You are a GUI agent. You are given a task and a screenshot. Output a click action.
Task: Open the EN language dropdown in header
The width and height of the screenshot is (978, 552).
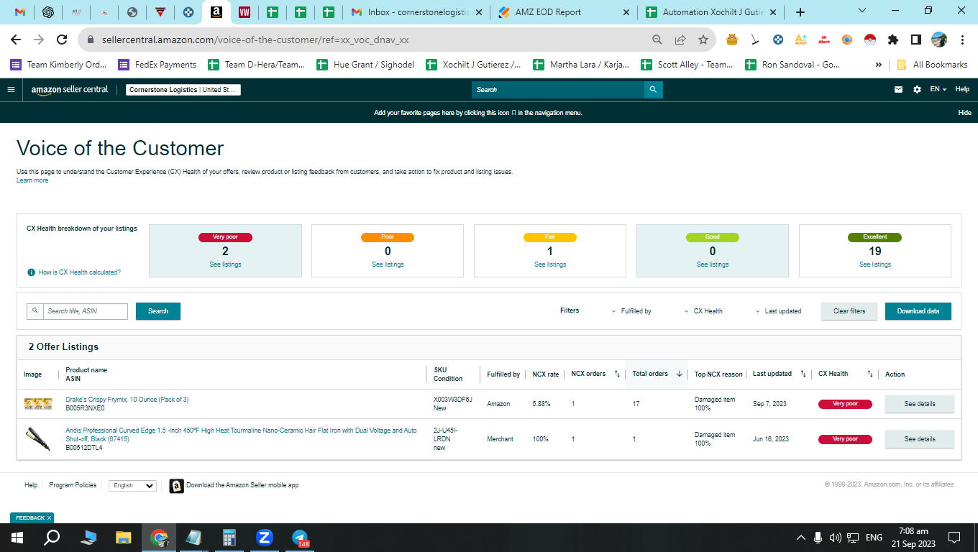coord(937,90)
